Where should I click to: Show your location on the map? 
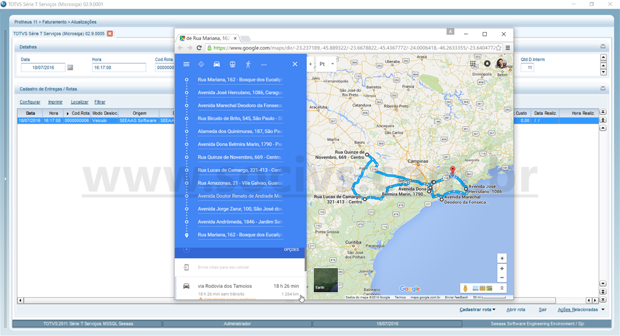502,258
